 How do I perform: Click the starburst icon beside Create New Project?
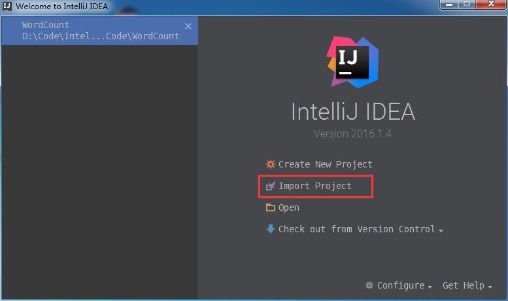coord(271,164)
